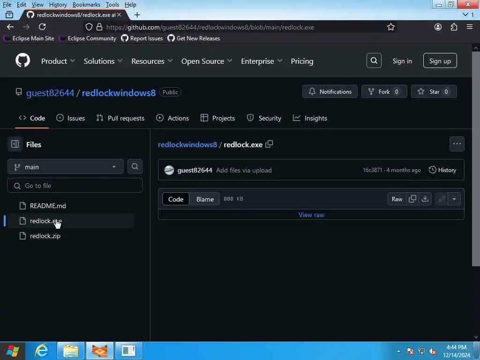The height and width of the screenshot is (360, 480).
Task: Open the Bookmarks menu
Action: [86, 5]
